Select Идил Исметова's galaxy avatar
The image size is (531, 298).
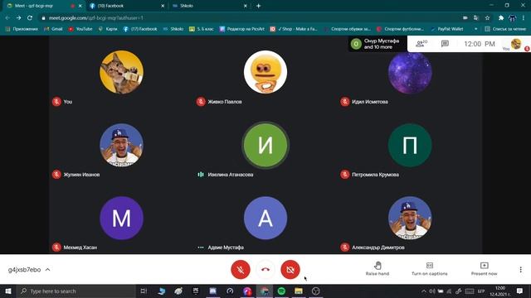click(x=410, y=73)
